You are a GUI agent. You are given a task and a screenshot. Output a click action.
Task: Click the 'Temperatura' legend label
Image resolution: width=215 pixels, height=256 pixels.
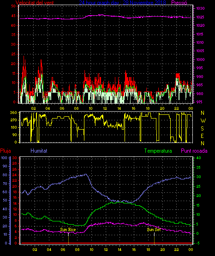click(x=158, y=151)
